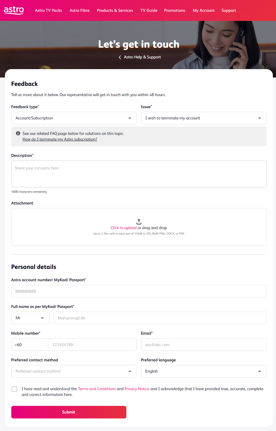Expand the Preferred contact method dropdown
The width and height of the screenshot is (276, 431).
coord(74,371)
